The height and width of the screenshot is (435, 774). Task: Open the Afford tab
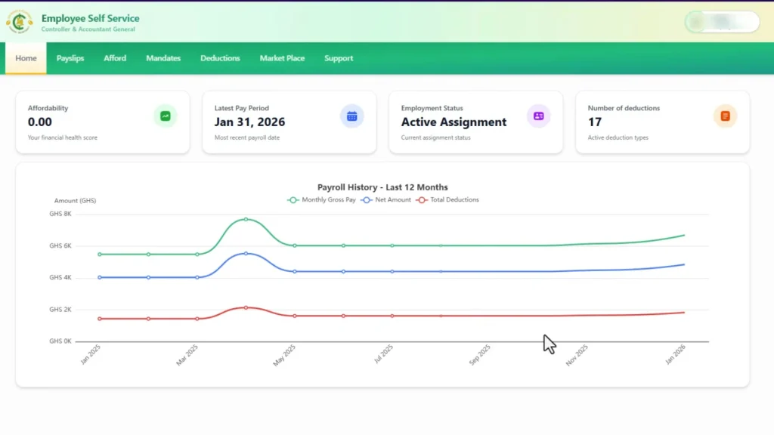coord(115,58)
